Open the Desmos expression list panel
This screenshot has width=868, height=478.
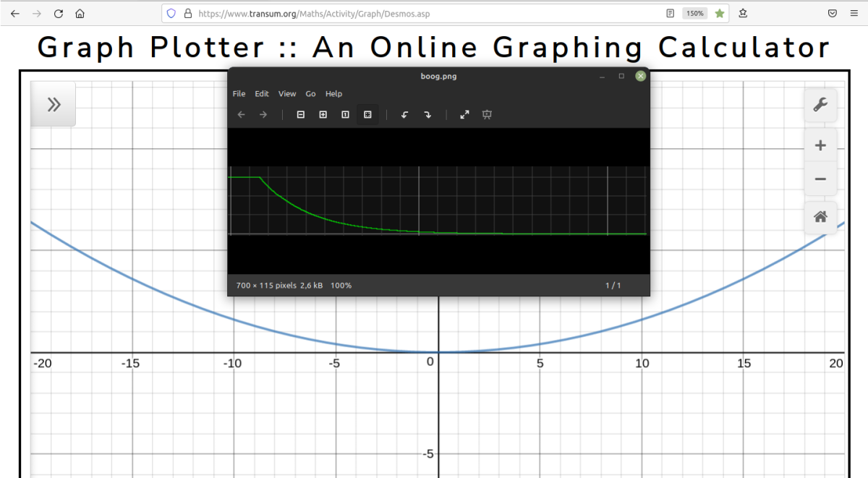tap(53, 105)
